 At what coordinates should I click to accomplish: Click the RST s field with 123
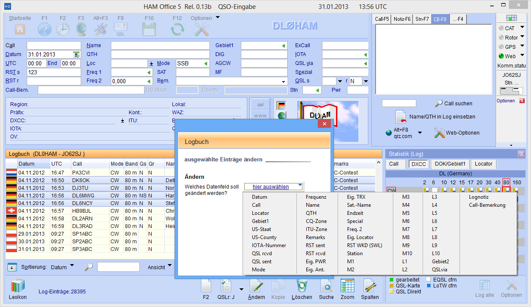pyautogui.click(x=54, y=72)
